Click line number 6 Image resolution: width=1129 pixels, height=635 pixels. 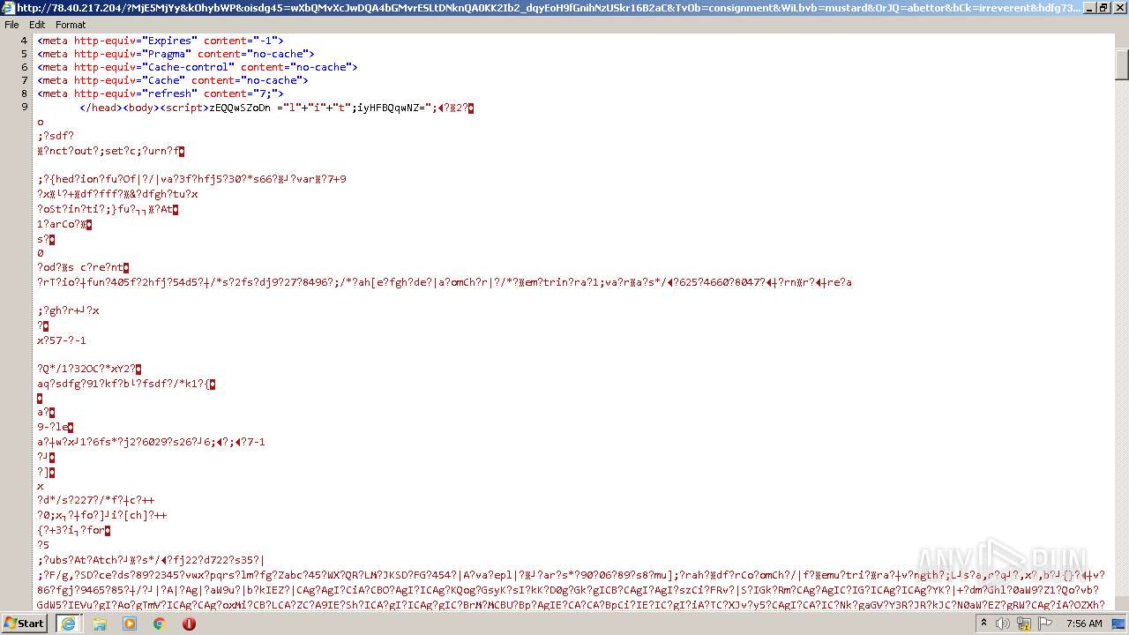(24, 67)
